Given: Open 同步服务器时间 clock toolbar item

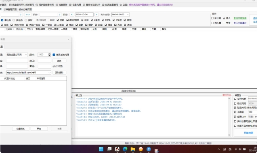Looking at the screenshot, I should [45, 5].
